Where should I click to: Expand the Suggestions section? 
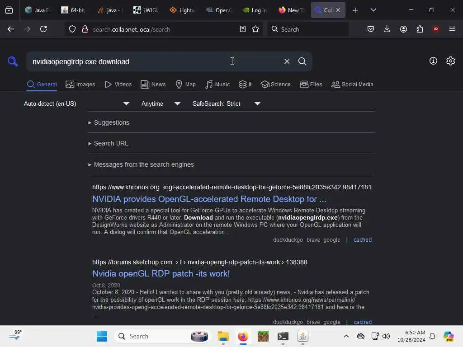tap(109, 122)
